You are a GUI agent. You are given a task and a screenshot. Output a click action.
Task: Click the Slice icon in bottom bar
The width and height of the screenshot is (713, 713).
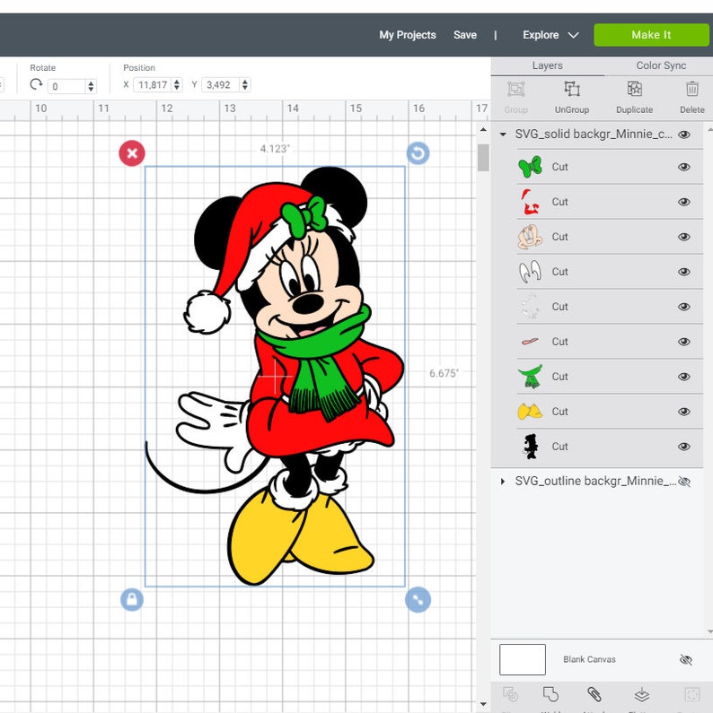coord(510,694)
